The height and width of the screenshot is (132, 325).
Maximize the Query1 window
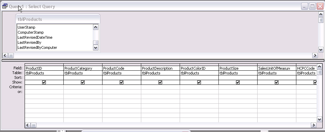312,6
